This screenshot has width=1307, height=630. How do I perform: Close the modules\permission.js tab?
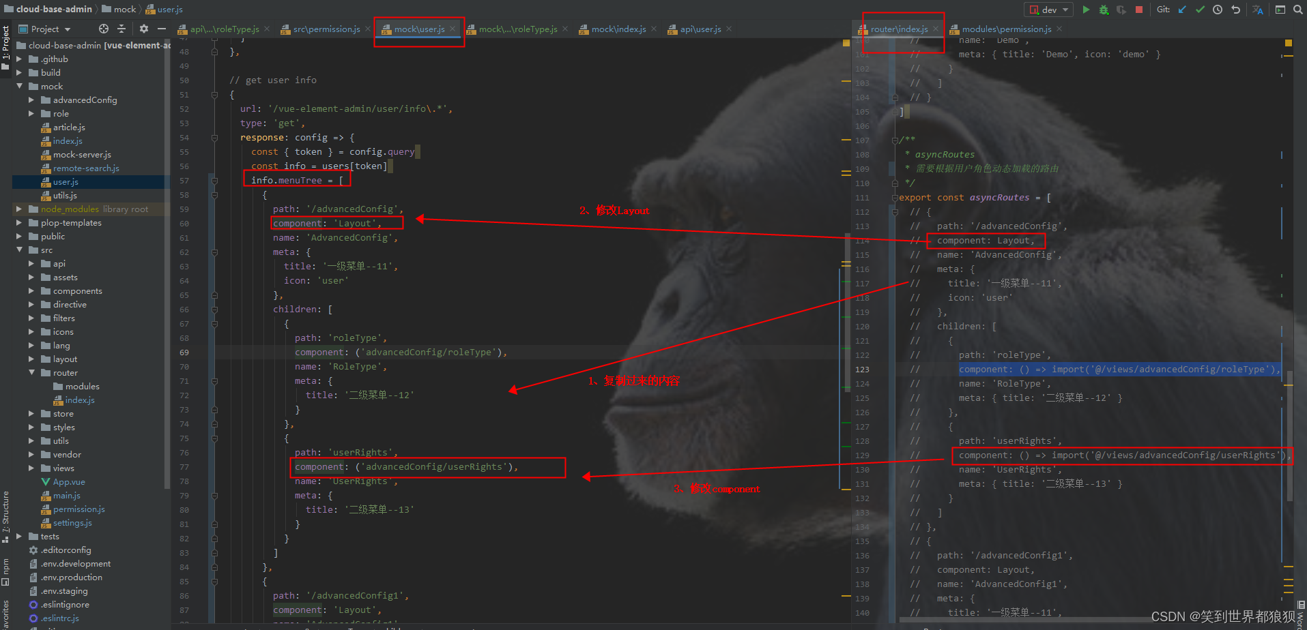[1059, 29]
